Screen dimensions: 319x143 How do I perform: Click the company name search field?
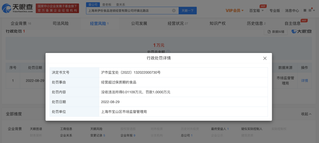pyautogui.click(x=129, y=11)
